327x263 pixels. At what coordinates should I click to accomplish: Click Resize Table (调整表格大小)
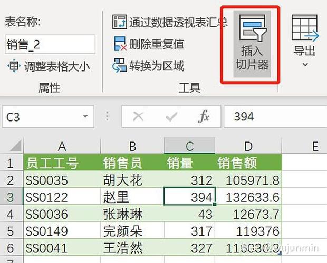(x=49, y=66)
